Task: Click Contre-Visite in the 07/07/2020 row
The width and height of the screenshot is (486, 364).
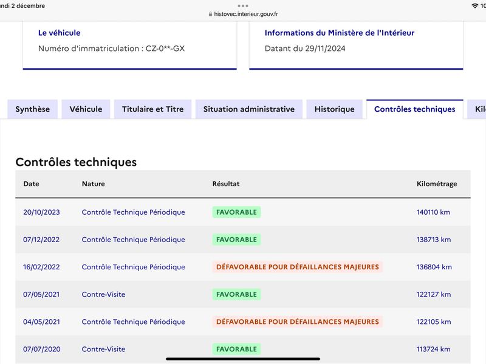Action: [x=103, y=349]
